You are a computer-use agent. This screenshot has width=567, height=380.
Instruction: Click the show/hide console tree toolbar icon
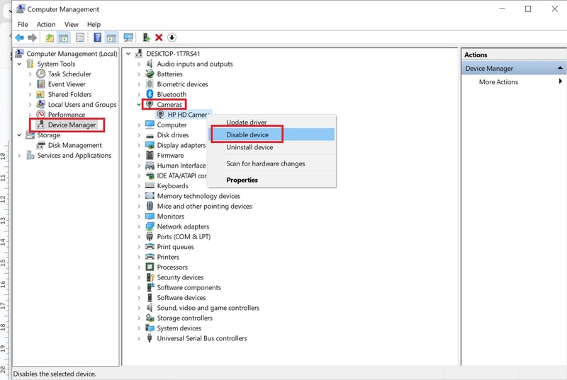point(64,38)
